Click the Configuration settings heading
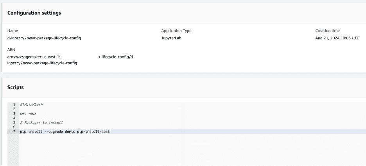366x166 pixels. (x=34, y=13)
